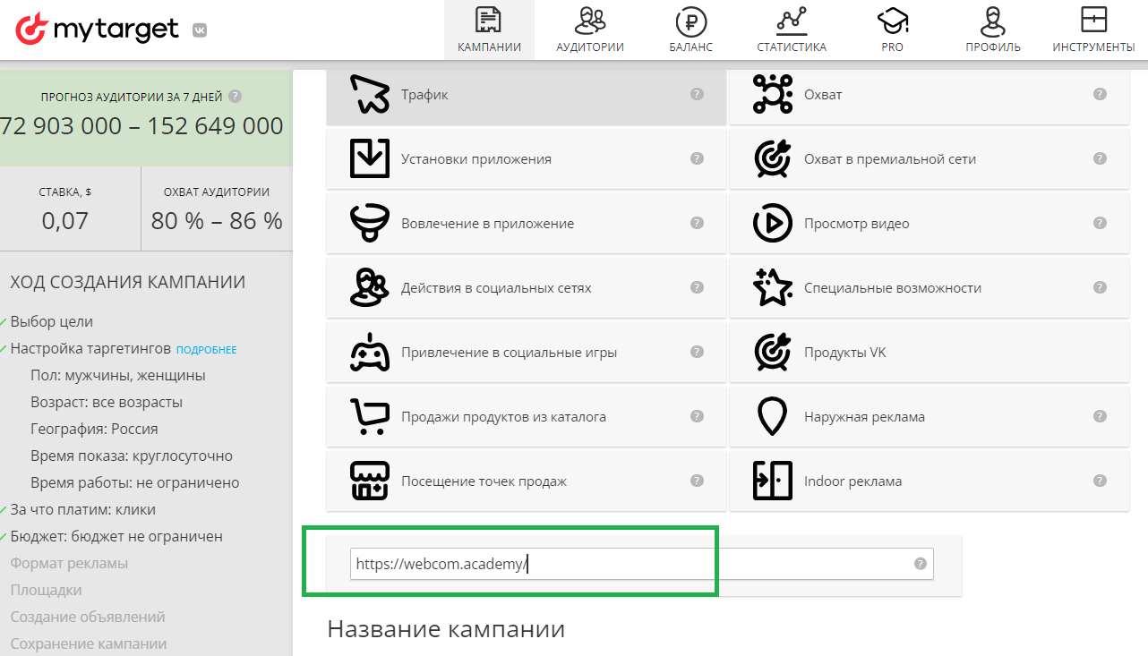Open help tooltip for Действия в социальных сетях

click(x=697, y=287)
